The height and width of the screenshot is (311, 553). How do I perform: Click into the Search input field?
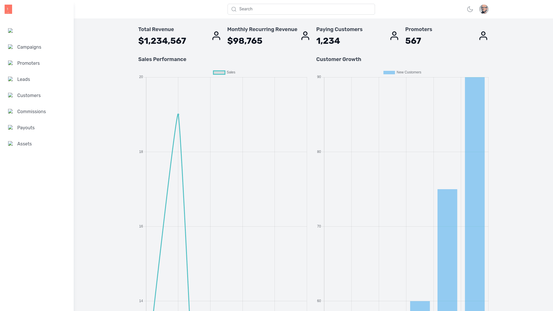[305, 9]
